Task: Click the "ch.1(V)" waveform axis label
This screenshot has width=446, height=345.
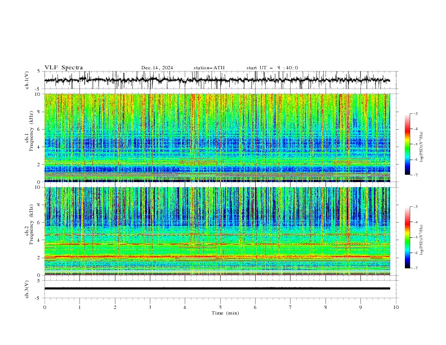Action: 27,80
